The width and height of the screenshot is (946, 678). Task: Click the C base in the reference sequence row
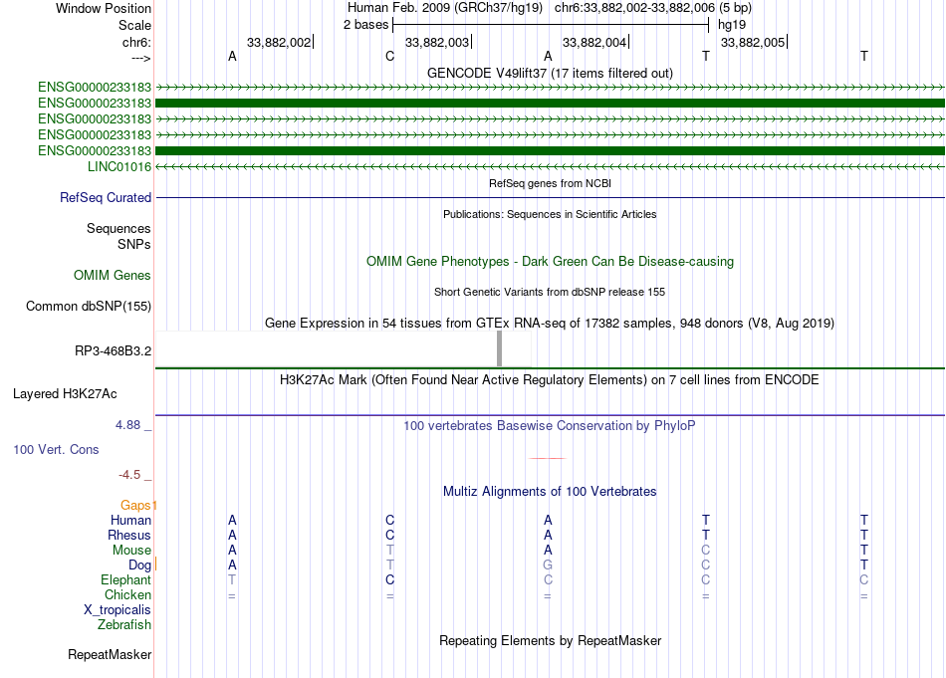389,56
